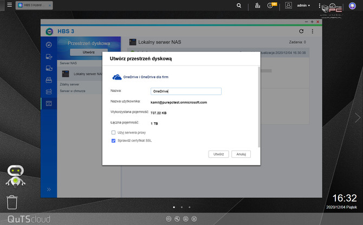Screen dimensions: 363x225
Task: Open event notifications icon with 10+ badge
Action: 271,5
